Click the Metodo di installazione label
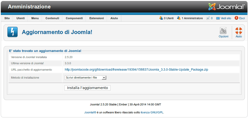Screen dimensions: 248x119 tap(25, 78)
